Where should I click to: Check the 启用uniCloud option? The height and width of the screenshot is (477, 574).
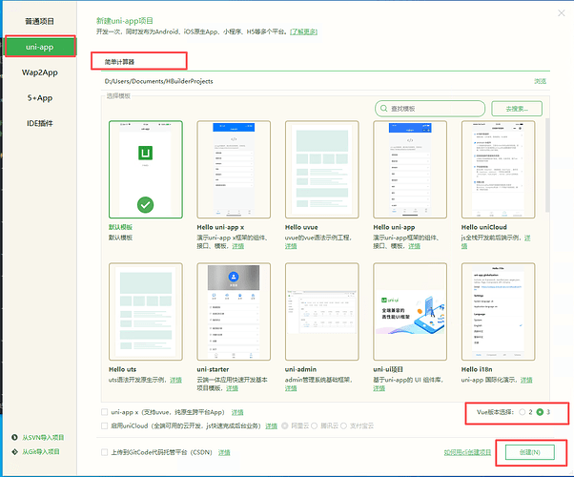104,425
